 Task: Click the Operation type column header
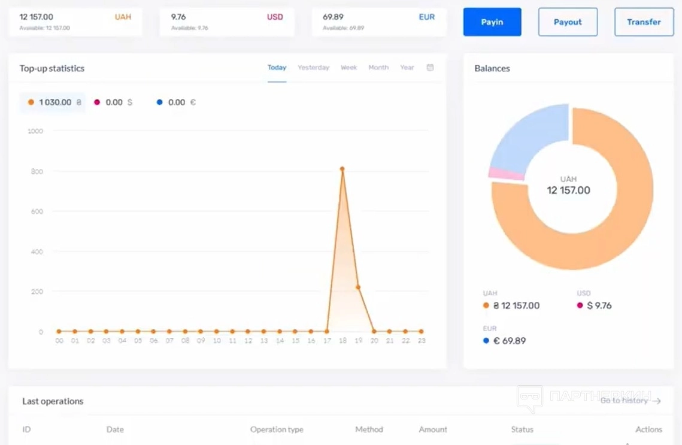277,429
